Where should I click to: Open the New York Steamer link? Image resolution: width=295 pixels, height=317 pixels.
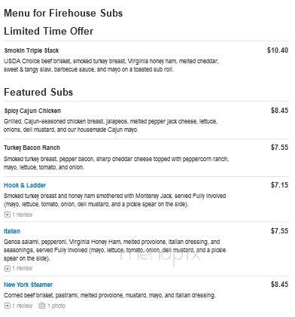click(x=29, y=285)
